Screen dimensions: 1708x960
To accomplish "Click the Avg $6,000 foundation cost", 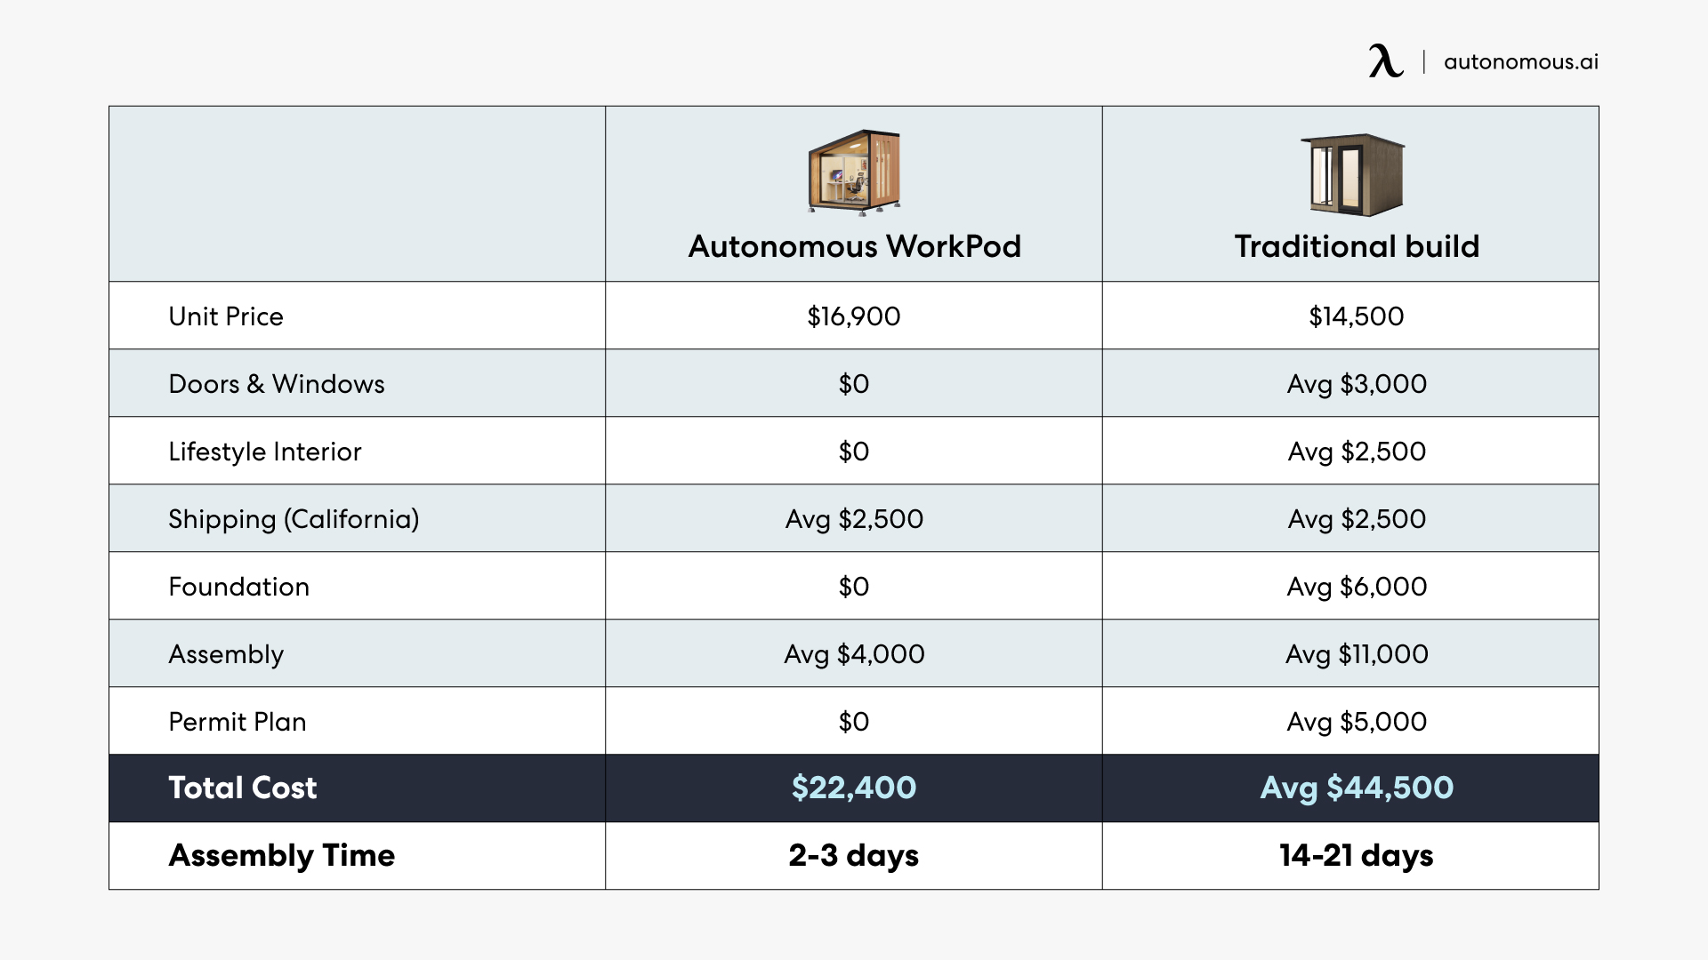I will (1357, 587).
